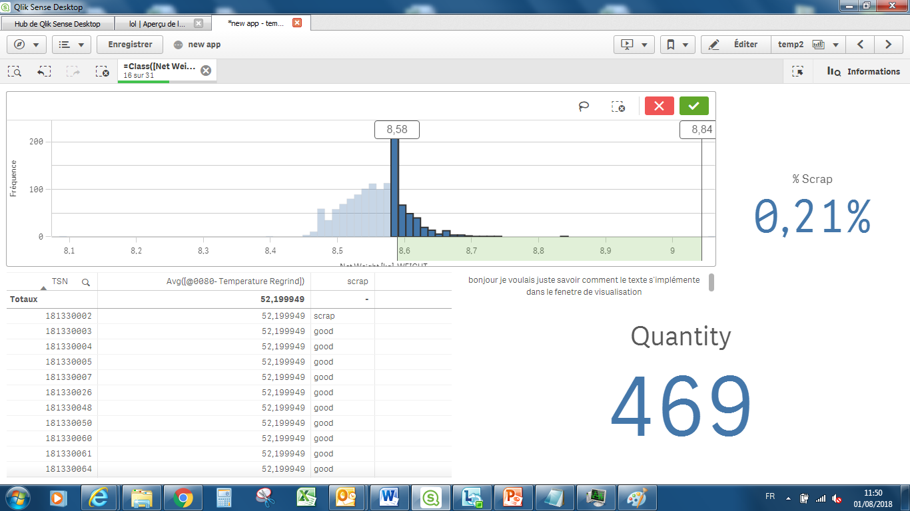Click the Totaux value 52,199949

(x=283, y=299)
